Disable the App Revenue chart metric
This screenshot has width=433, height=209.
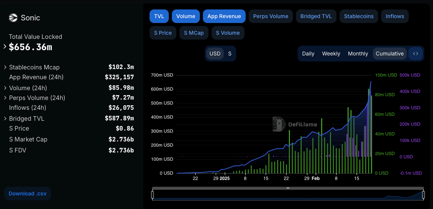pos(224,16)
